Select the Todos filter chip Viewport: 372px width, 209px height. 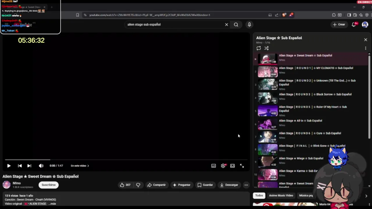pyautogui.click(x=259, y=196)
